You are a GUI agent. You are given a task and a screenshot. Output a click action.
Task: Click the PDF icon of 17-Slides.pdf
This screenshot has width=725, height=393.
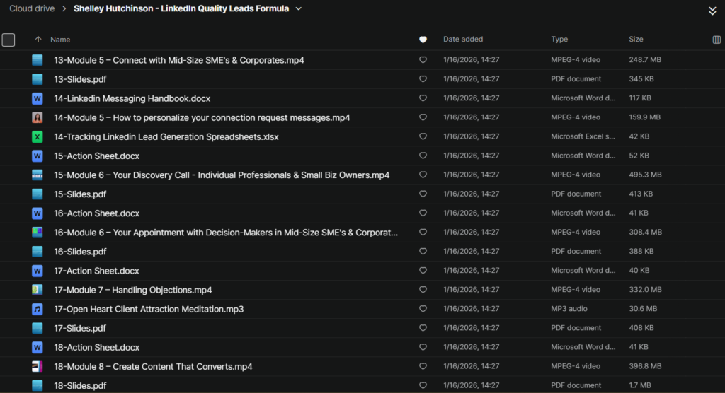[38, 329]
